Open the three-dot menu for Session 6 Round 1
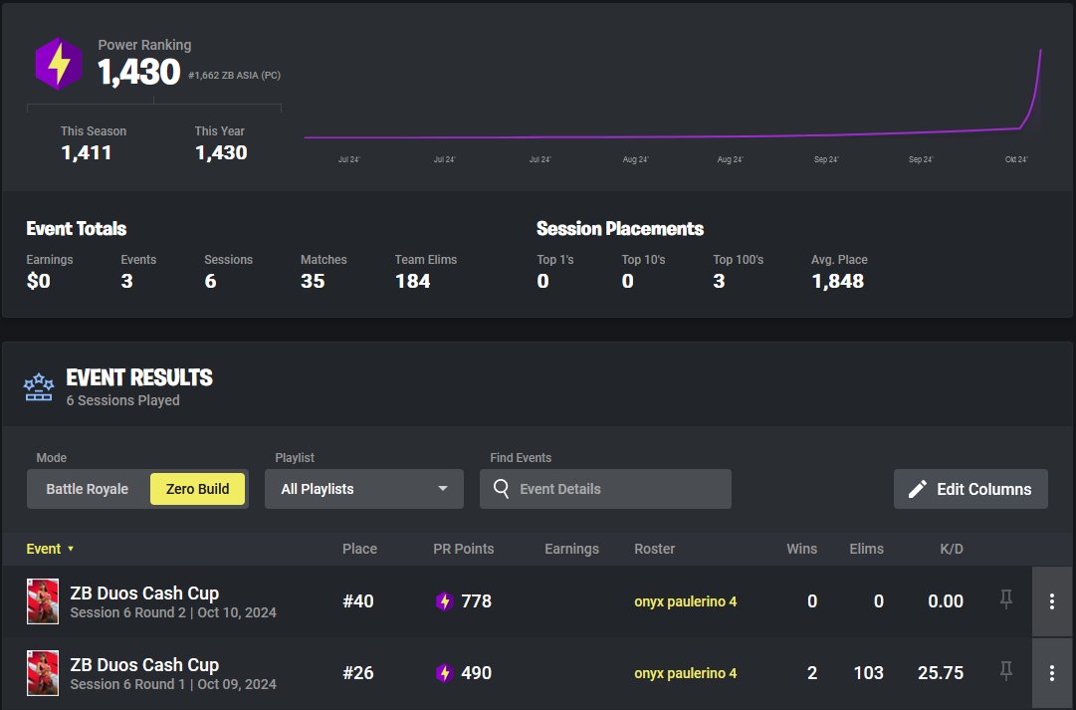 [x=1051, y=672]
